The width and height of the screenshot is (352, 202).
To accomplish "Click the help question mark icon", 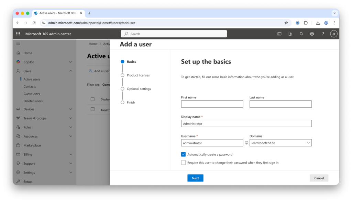I will (x=323, y=34).
